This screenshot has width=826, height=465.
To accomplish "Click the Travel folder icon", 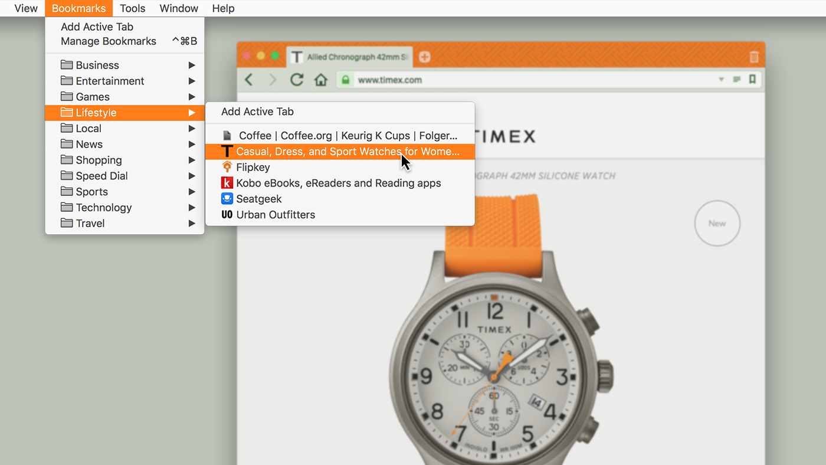I will coord(67,223).
